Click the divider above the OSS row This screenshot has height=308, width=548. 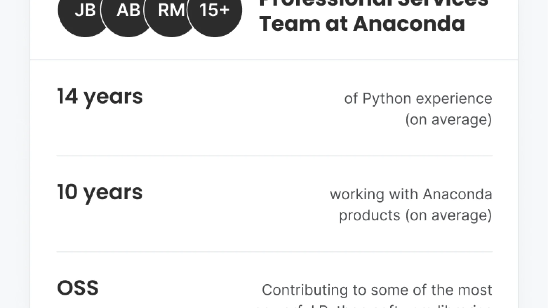(274, 252)
